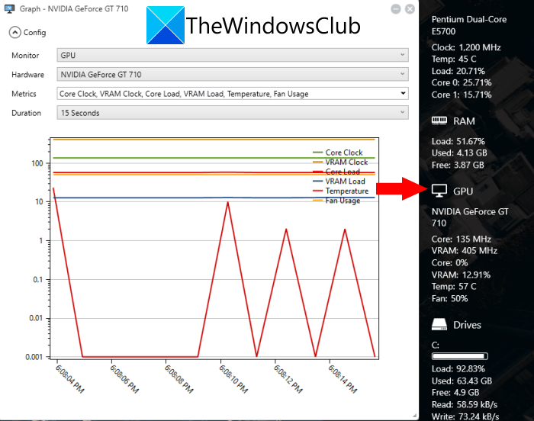534x421 pixels.
Task: Click the Core 1: 15.71% reading
Action: click(462, 95)
